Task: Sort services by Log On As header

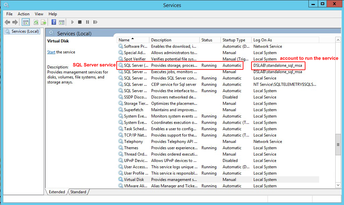Action: pos(263,40)
